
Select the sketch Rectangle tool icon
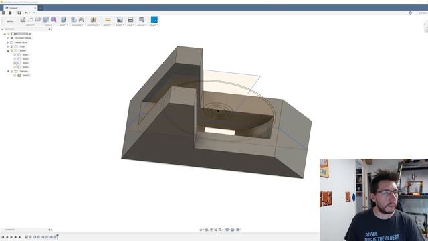[37, 19]
